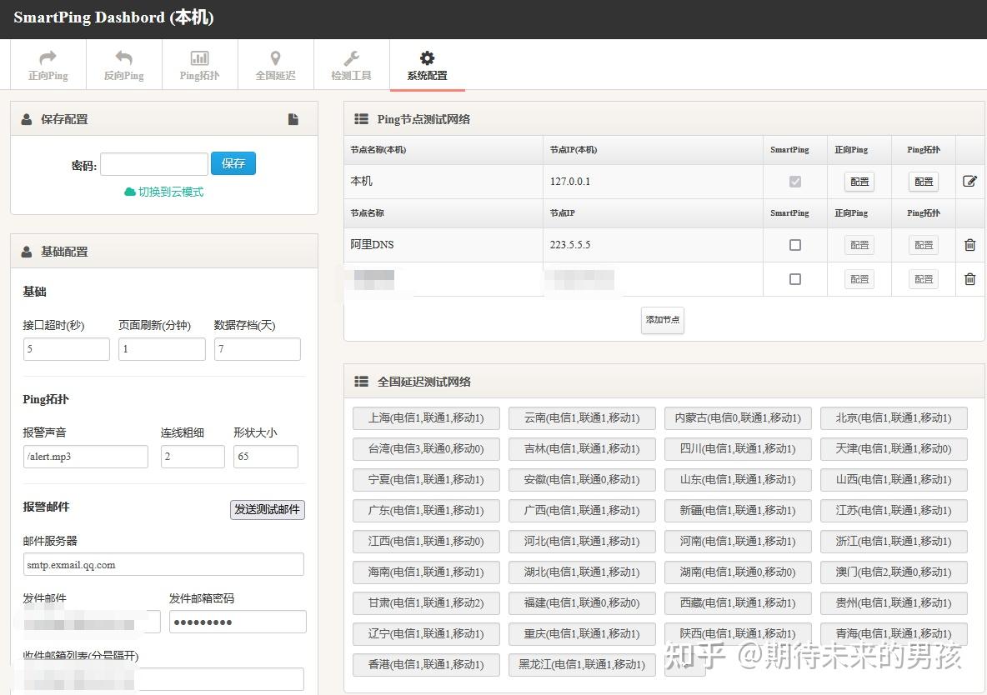Open Ping拓扑 via the bar chart icon
This screenshot has width=987, height=695.
coord(199,57)
